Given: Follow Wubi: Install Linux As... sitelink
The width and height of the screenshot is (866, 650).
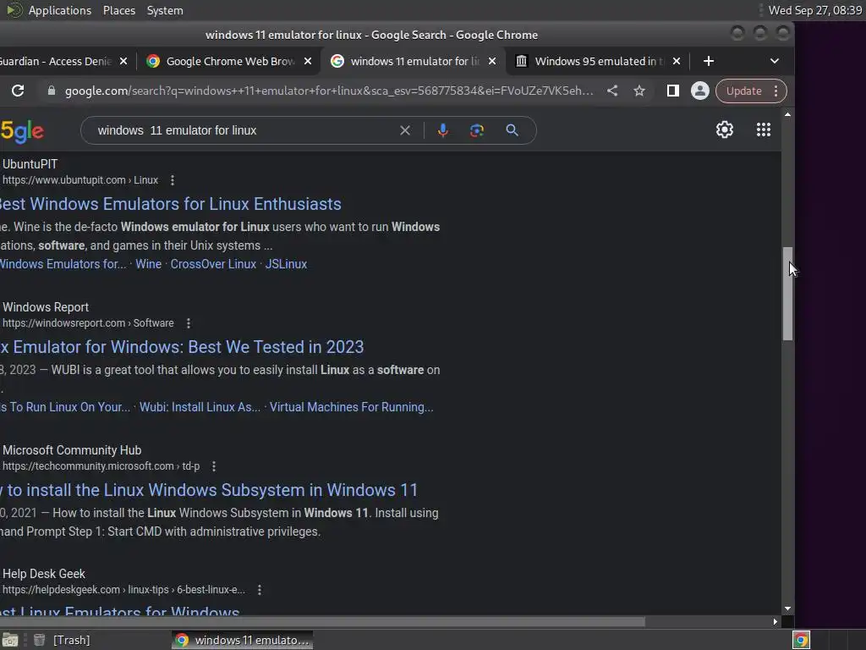Looking at the screenshot, I should [200, 407].
